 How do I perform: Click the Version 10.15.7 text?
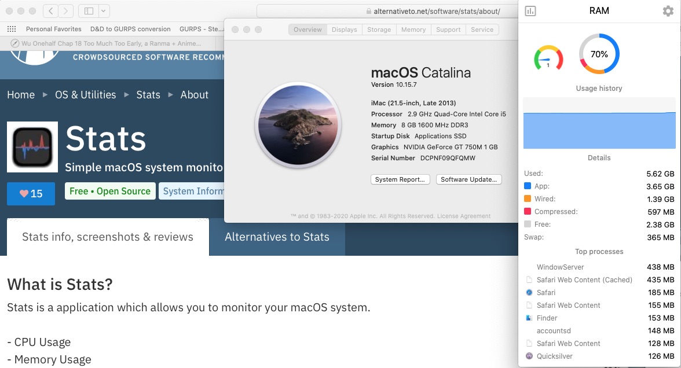pos(394,84)
